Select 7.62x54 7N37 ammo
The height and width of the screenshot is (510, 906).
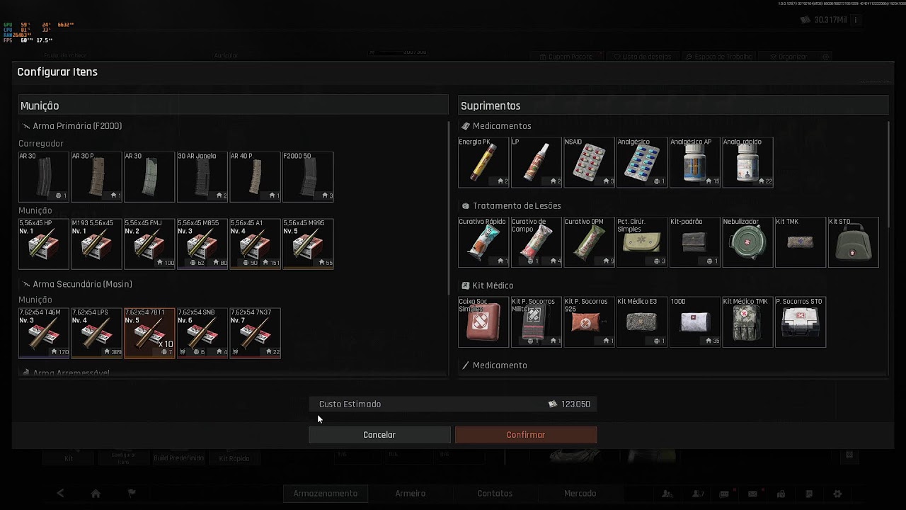[x=255, y=333]
